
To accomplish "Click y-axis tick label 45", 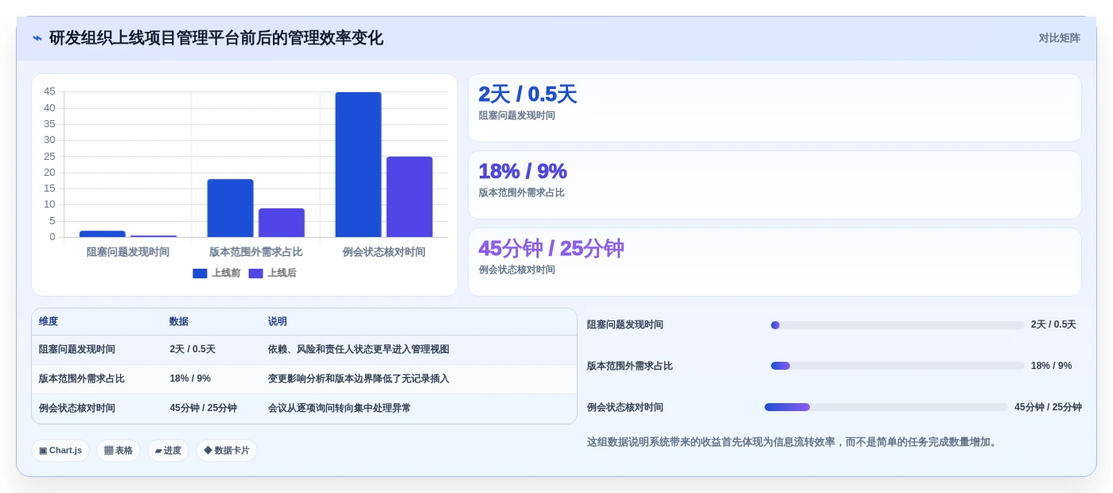I will (49, 91).
